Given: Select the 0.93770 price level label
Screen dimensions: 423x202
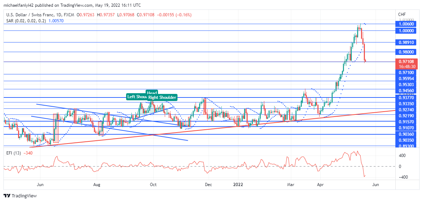Looking at the screenshot, I should (x=406, y=97).
